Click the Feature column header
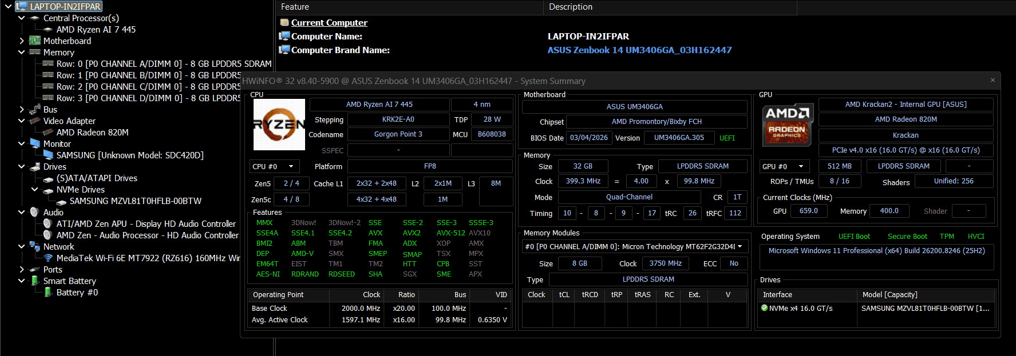This screenshot has height=356, width=1016. (x=409, y=7)
